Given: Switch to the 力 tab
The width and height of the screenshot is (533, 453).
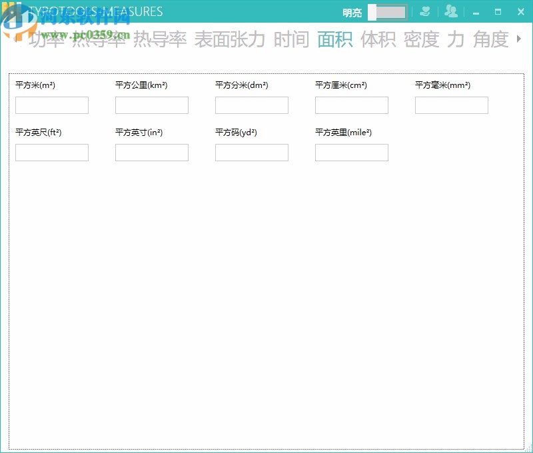Looking at the screenshot, I should [456, 40].
